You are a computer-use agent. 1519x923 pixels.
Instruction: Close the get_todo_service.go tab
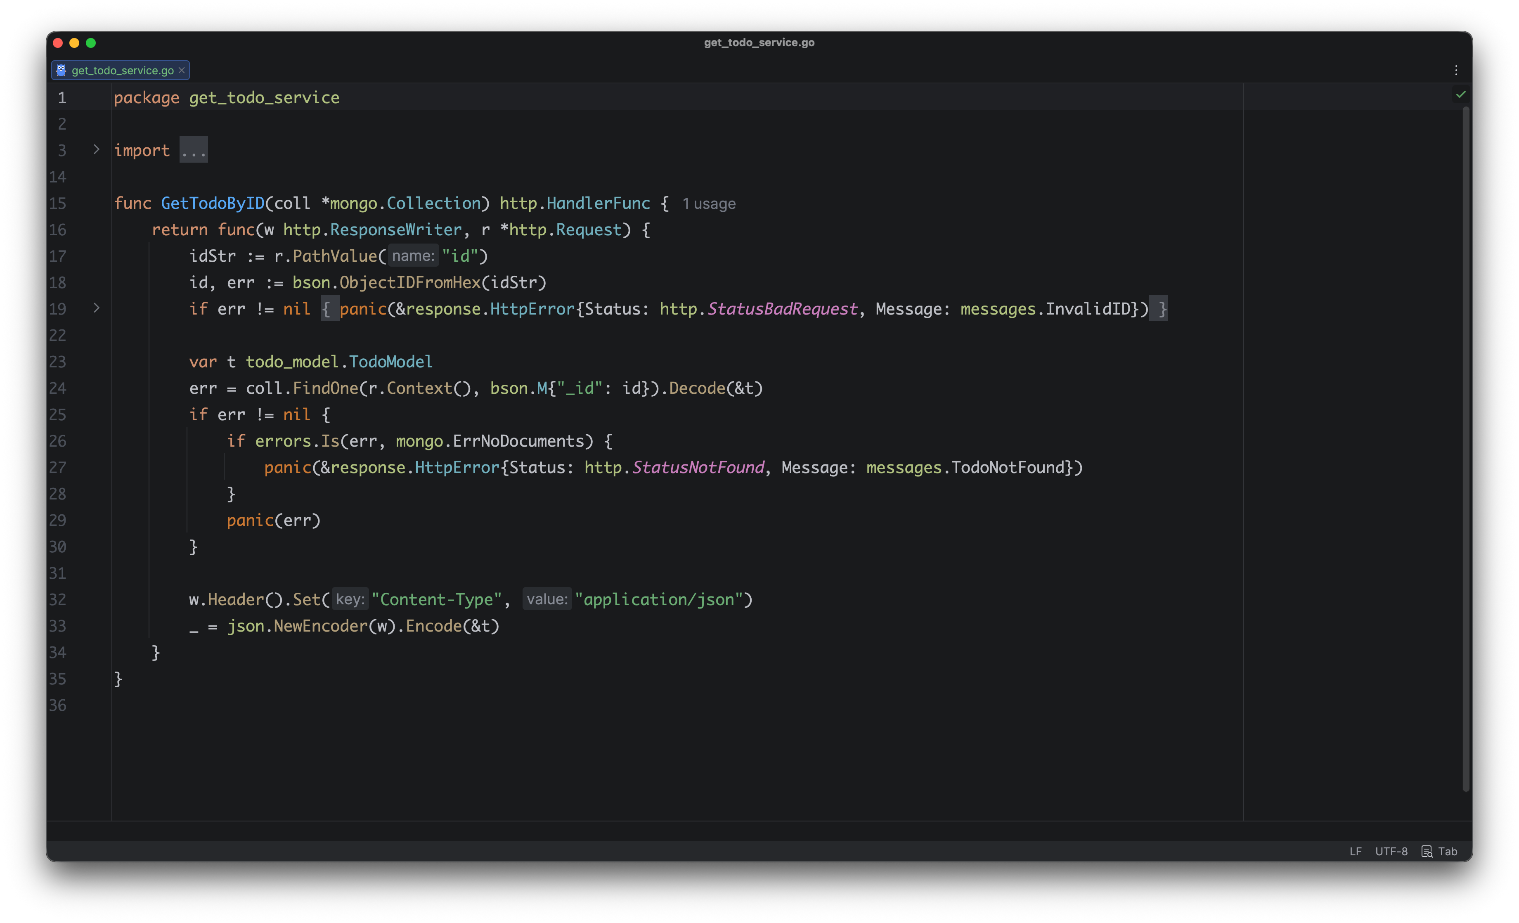[181, 70]
